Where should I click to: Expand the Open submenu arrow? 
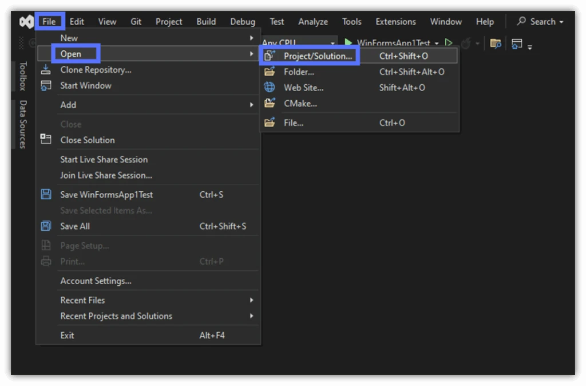click(x=252, y=54)
